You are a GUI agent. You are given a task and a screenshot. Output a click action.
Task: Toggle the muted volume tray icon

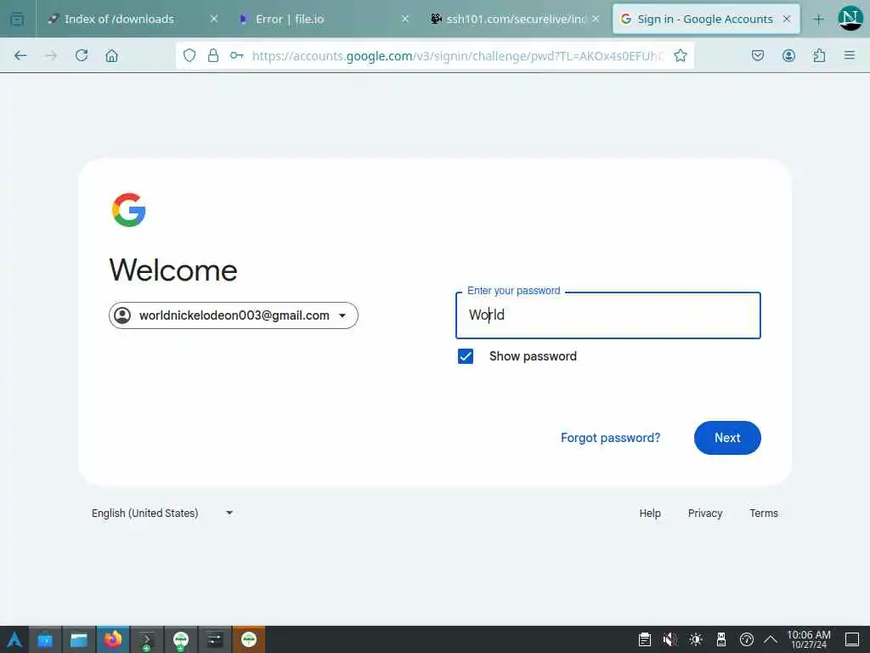tap(669, 639)
